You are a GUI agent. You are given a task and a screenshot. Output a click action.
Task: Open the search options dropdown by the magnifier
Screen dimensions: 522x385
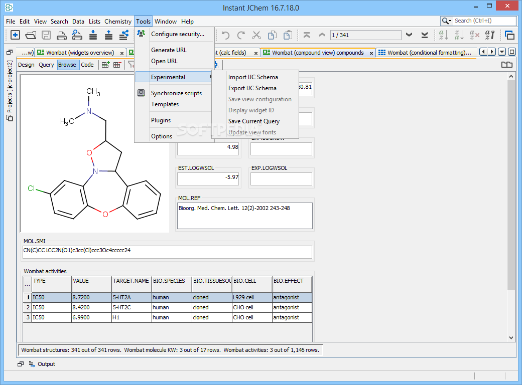[446, 21]
